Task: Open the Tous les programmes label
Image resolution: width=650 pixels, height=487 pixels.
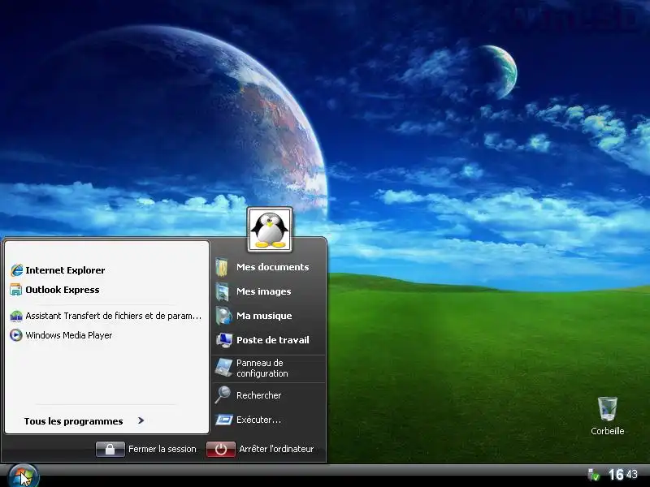Action: tap(73, 421)
